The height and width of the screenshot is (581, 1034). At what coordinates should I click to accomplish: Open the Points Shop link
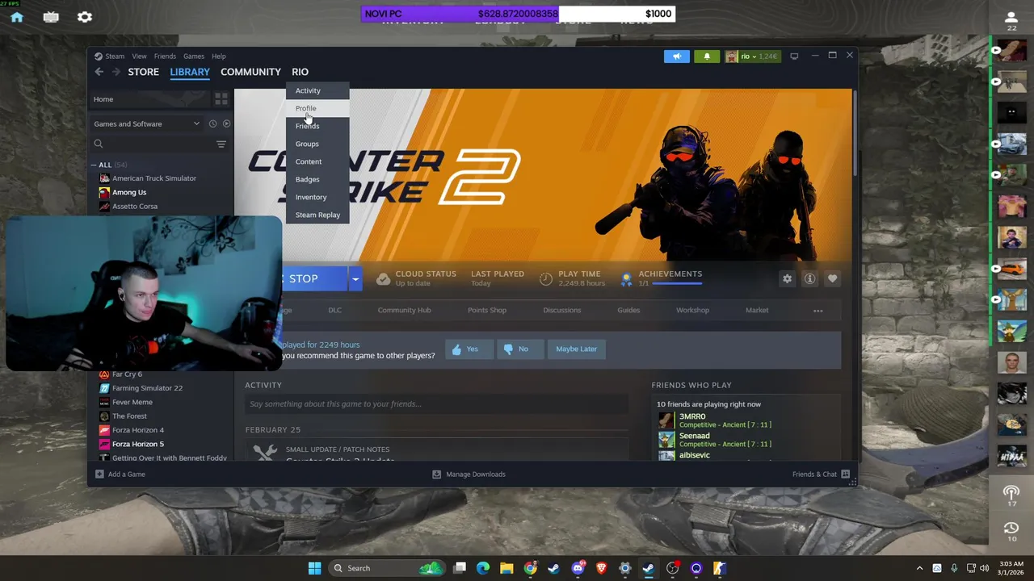point(487,310)
